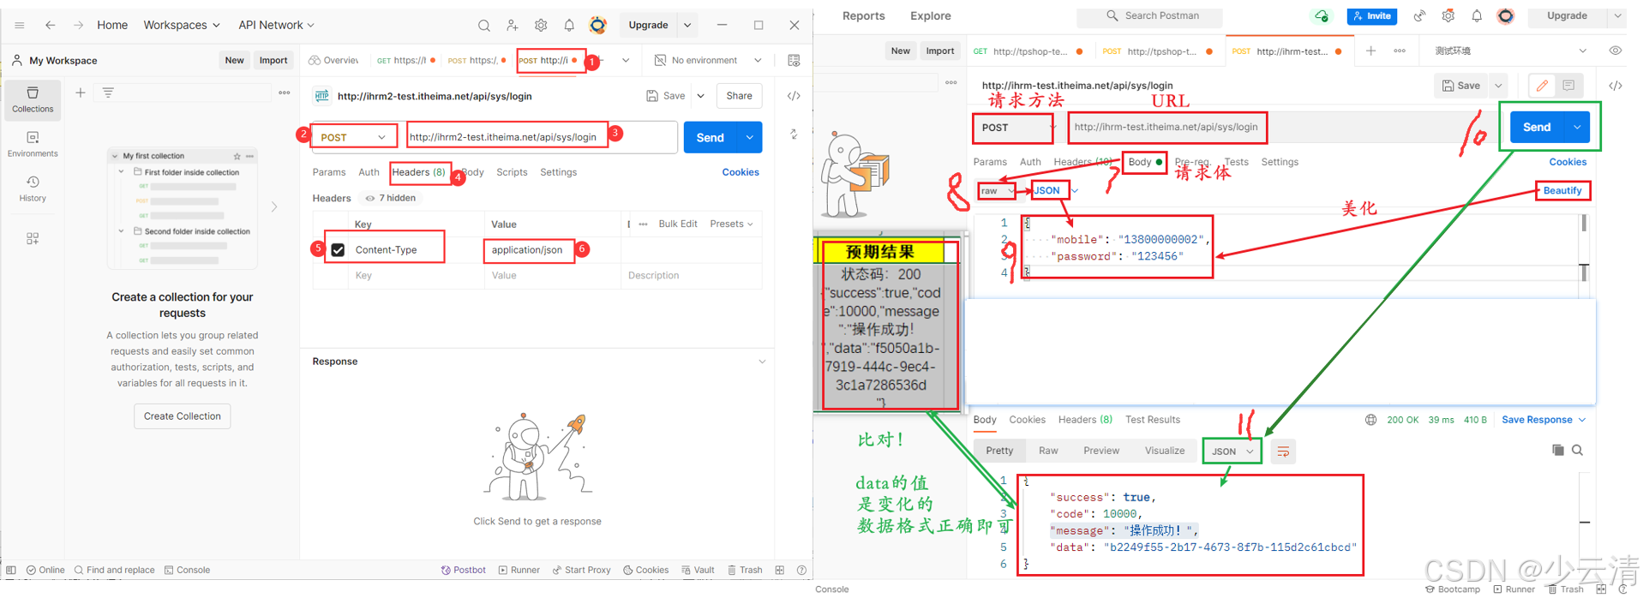Image resolution: width=1643 pixels, height=598 pixels.
Task: Collapse the Response section chevron
Action: 762,362
